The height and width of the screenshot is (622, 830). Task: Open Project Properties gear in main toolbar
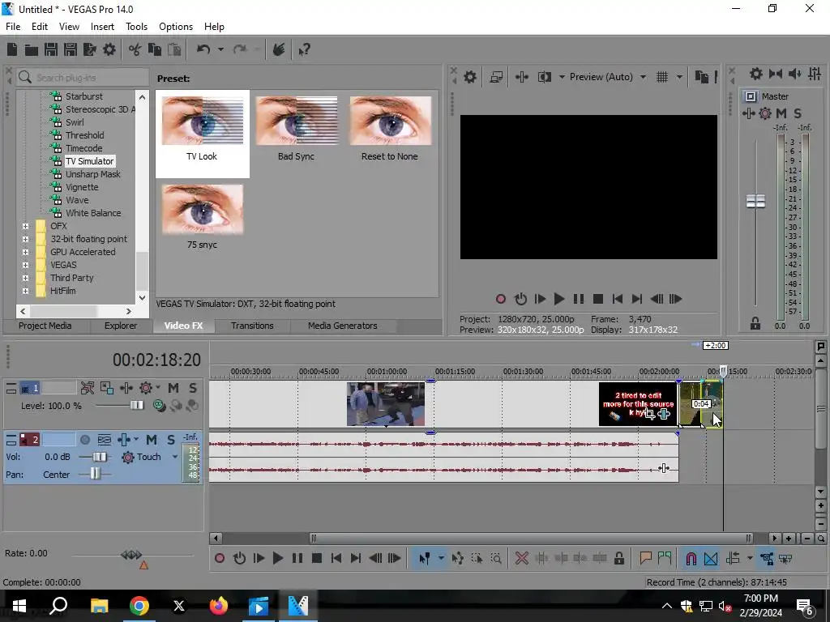[109, 49]
